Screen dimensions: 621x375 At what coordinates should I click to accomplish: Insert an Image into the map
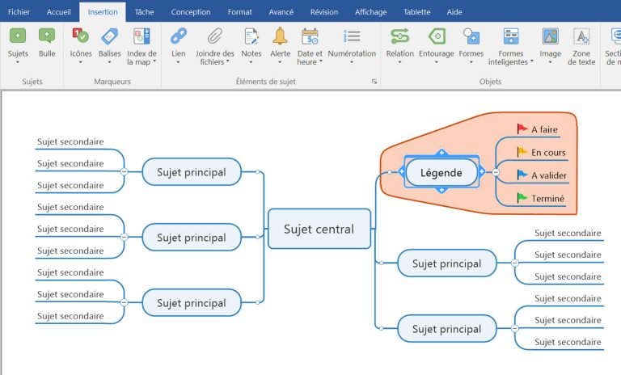[550, 36]
